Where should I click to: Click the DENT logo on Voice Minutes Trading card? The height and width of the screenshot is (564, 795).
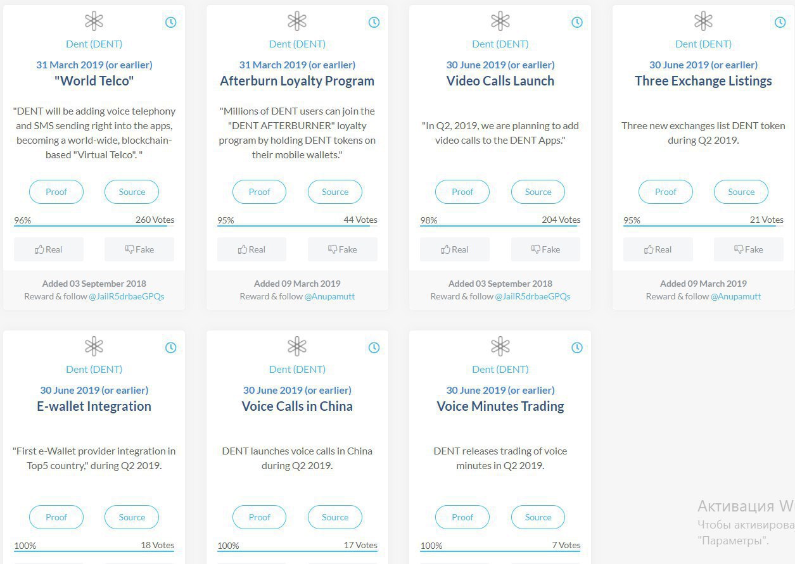click(500, 346)
